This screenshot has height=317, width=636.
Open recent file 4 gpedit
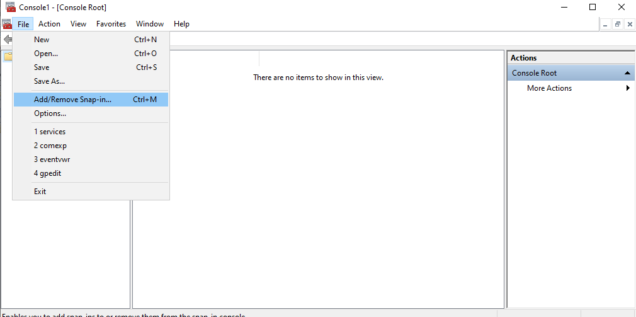91,173
